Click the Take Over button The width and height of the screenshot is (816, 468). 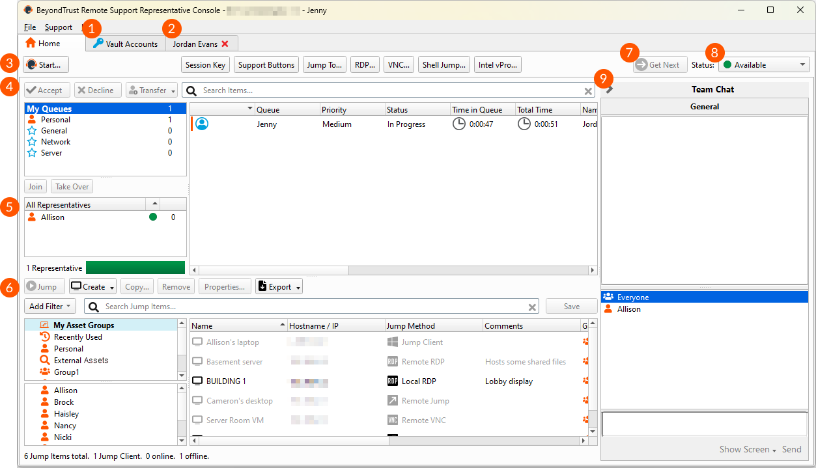pyautogui.click(x=72, y=186)
